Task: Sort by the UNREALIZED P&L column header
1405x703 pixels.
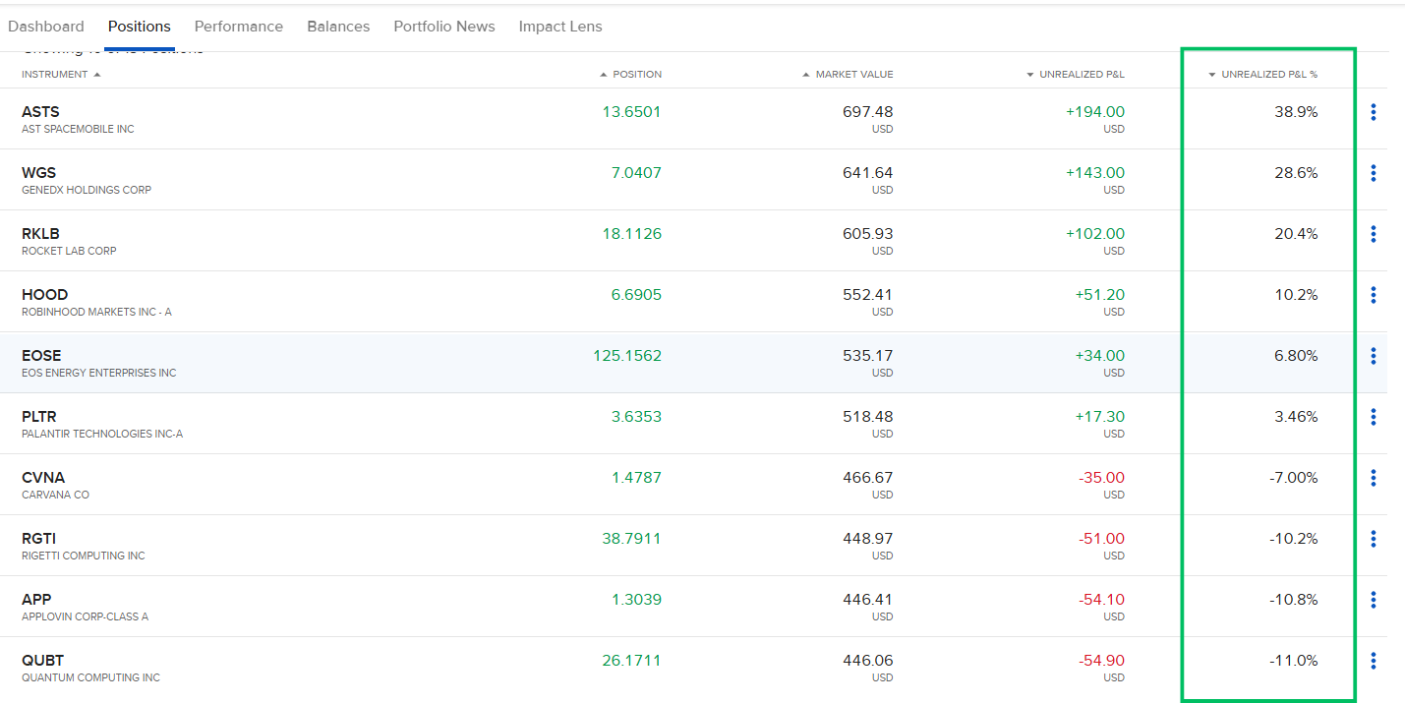Action: [x=1076, y=75]
